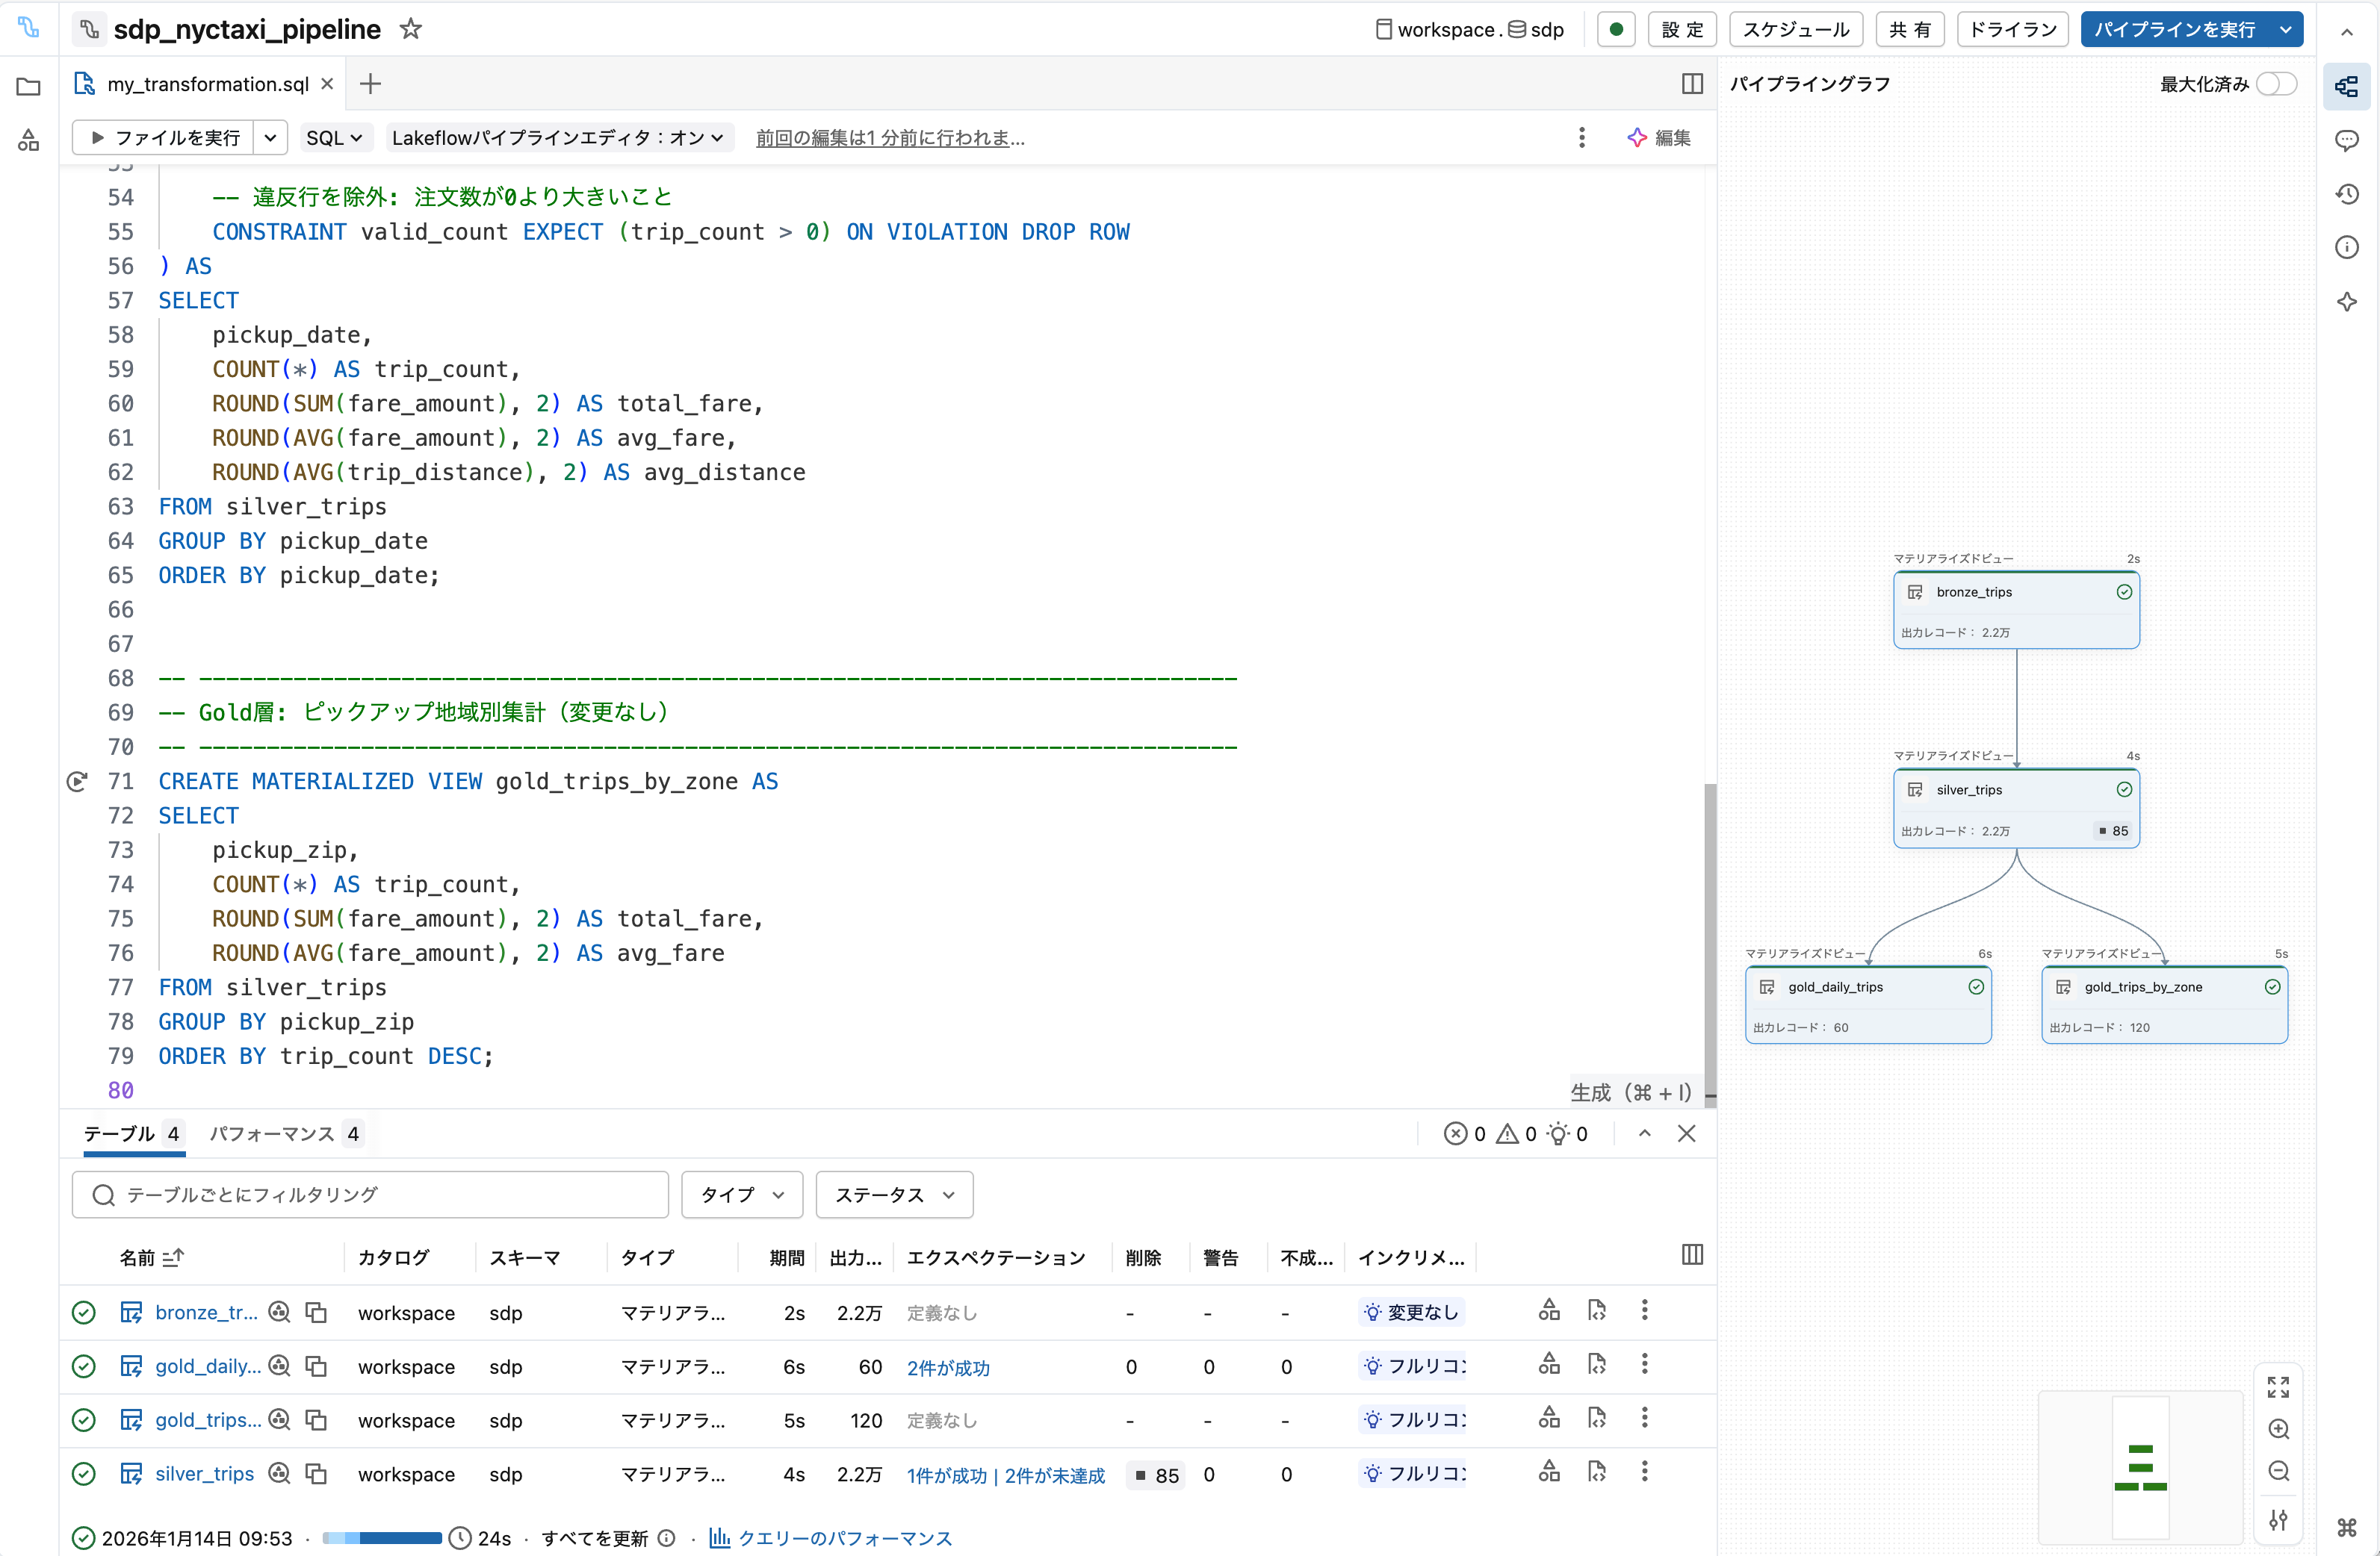Expand the graph to fullscreen

tap(2280, 1386)
